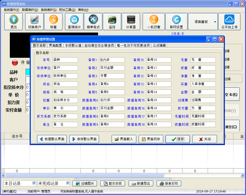This screenshot has height=195, width=246.
Task: Click 报表打印 button
Action: 169,184
